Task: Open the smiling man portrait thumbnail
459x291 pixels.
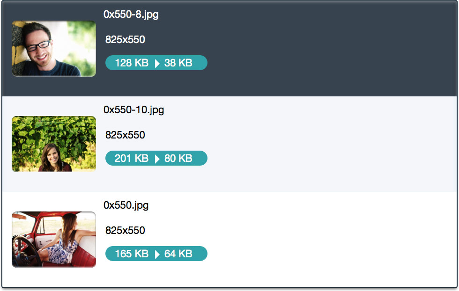Action: point(53,49)
